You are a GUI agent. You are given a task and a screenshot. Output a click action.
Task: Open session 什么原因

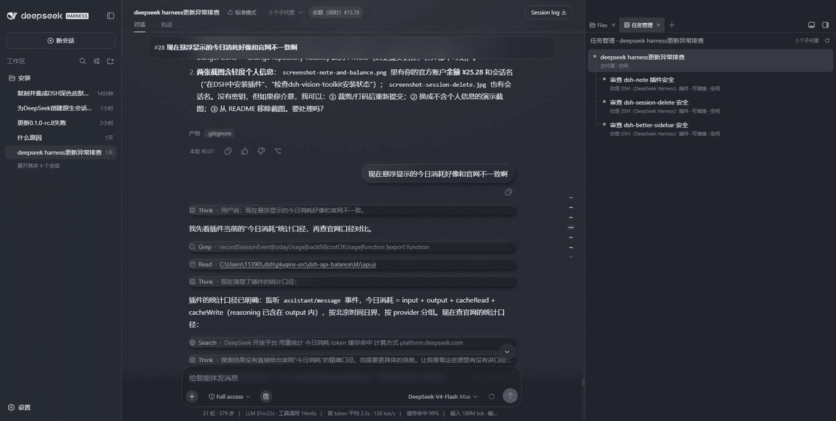pyautogui.click(x=61, y=138)
